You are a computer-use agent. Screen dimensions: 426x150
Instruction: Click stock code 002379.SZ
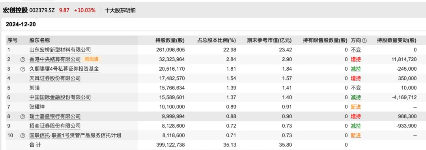click(x=42, y=11)
